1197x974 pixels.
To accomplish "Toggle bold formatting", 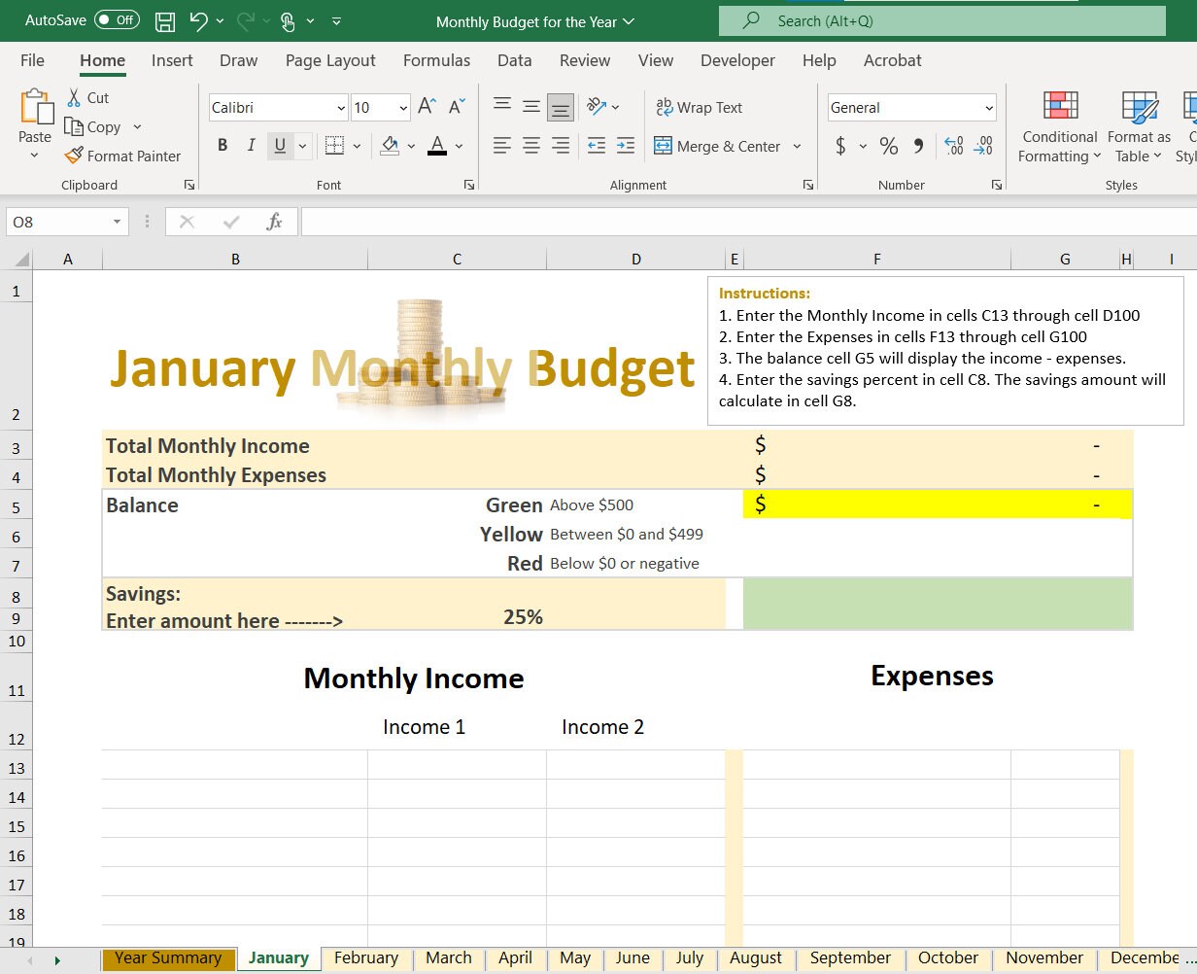I will [222, 145].
